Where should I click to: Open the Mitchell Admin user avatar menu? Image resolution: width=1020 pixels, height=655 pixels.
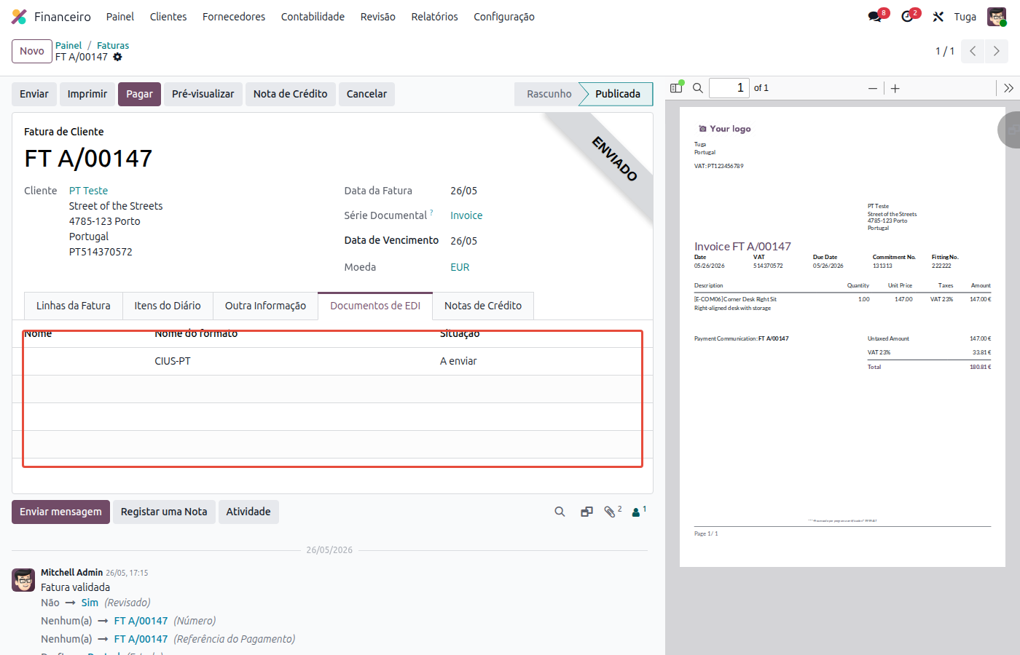click(997, 17)
